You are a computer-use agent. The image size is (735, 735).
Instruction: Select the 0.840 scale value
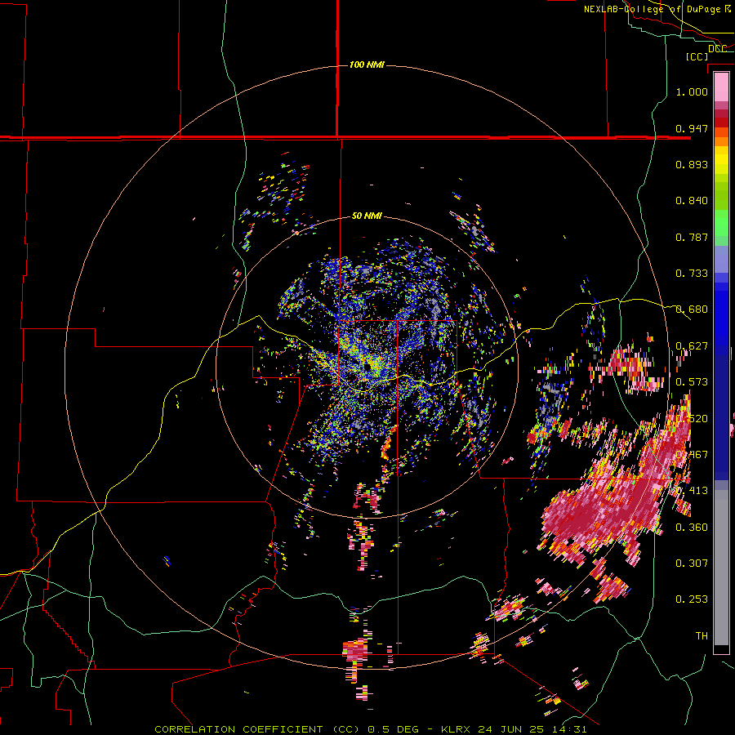(692, 201)
